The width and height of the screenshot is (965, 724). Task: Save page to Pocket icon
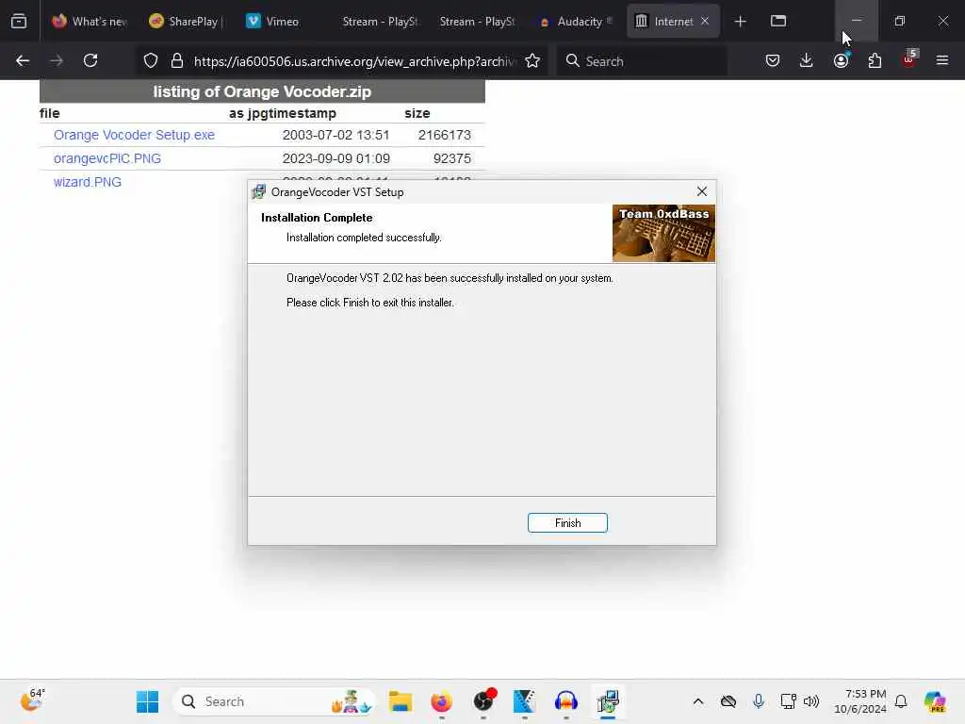point(773,60)
